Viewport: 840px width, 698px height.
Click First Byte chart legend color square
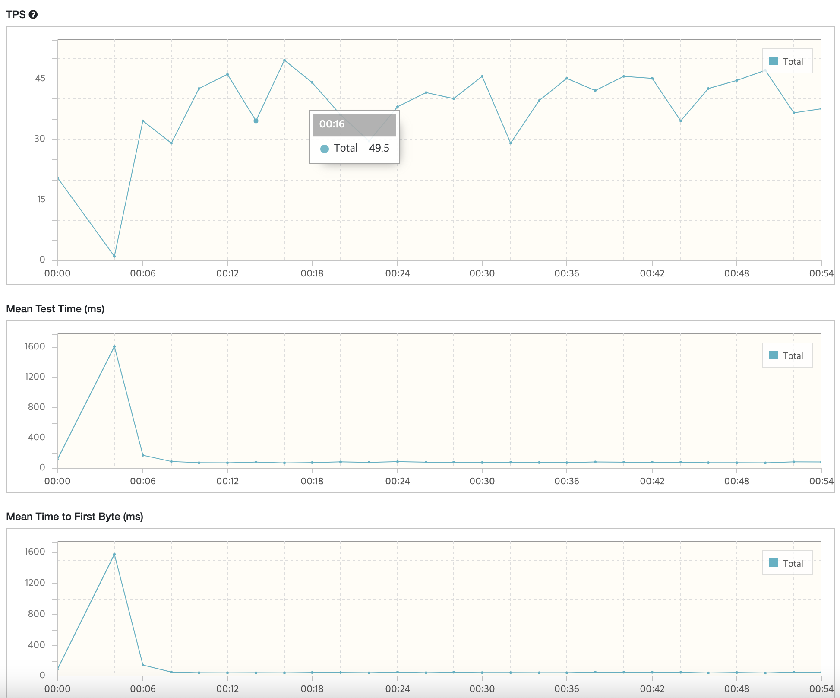[x=774, y=563]
